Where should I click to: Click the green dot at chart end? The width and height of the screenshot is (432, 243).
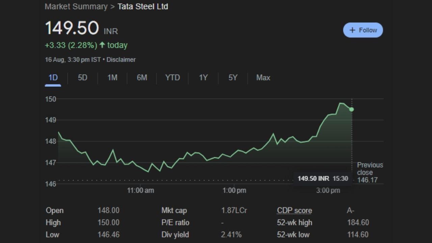[352, 109]
